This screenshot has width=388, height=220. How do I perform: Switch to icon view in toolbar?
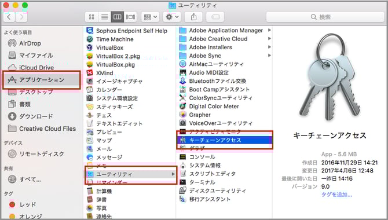[x=91, y=17]
